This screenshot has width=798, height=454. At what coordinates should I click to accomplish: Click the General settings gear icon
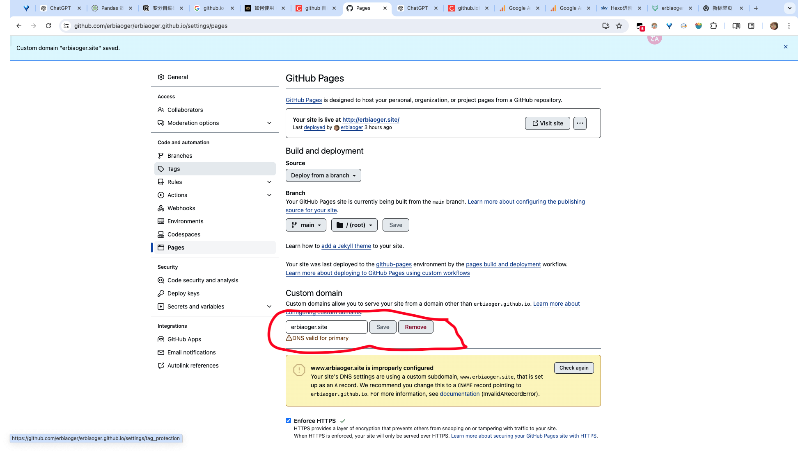(161, 77)
